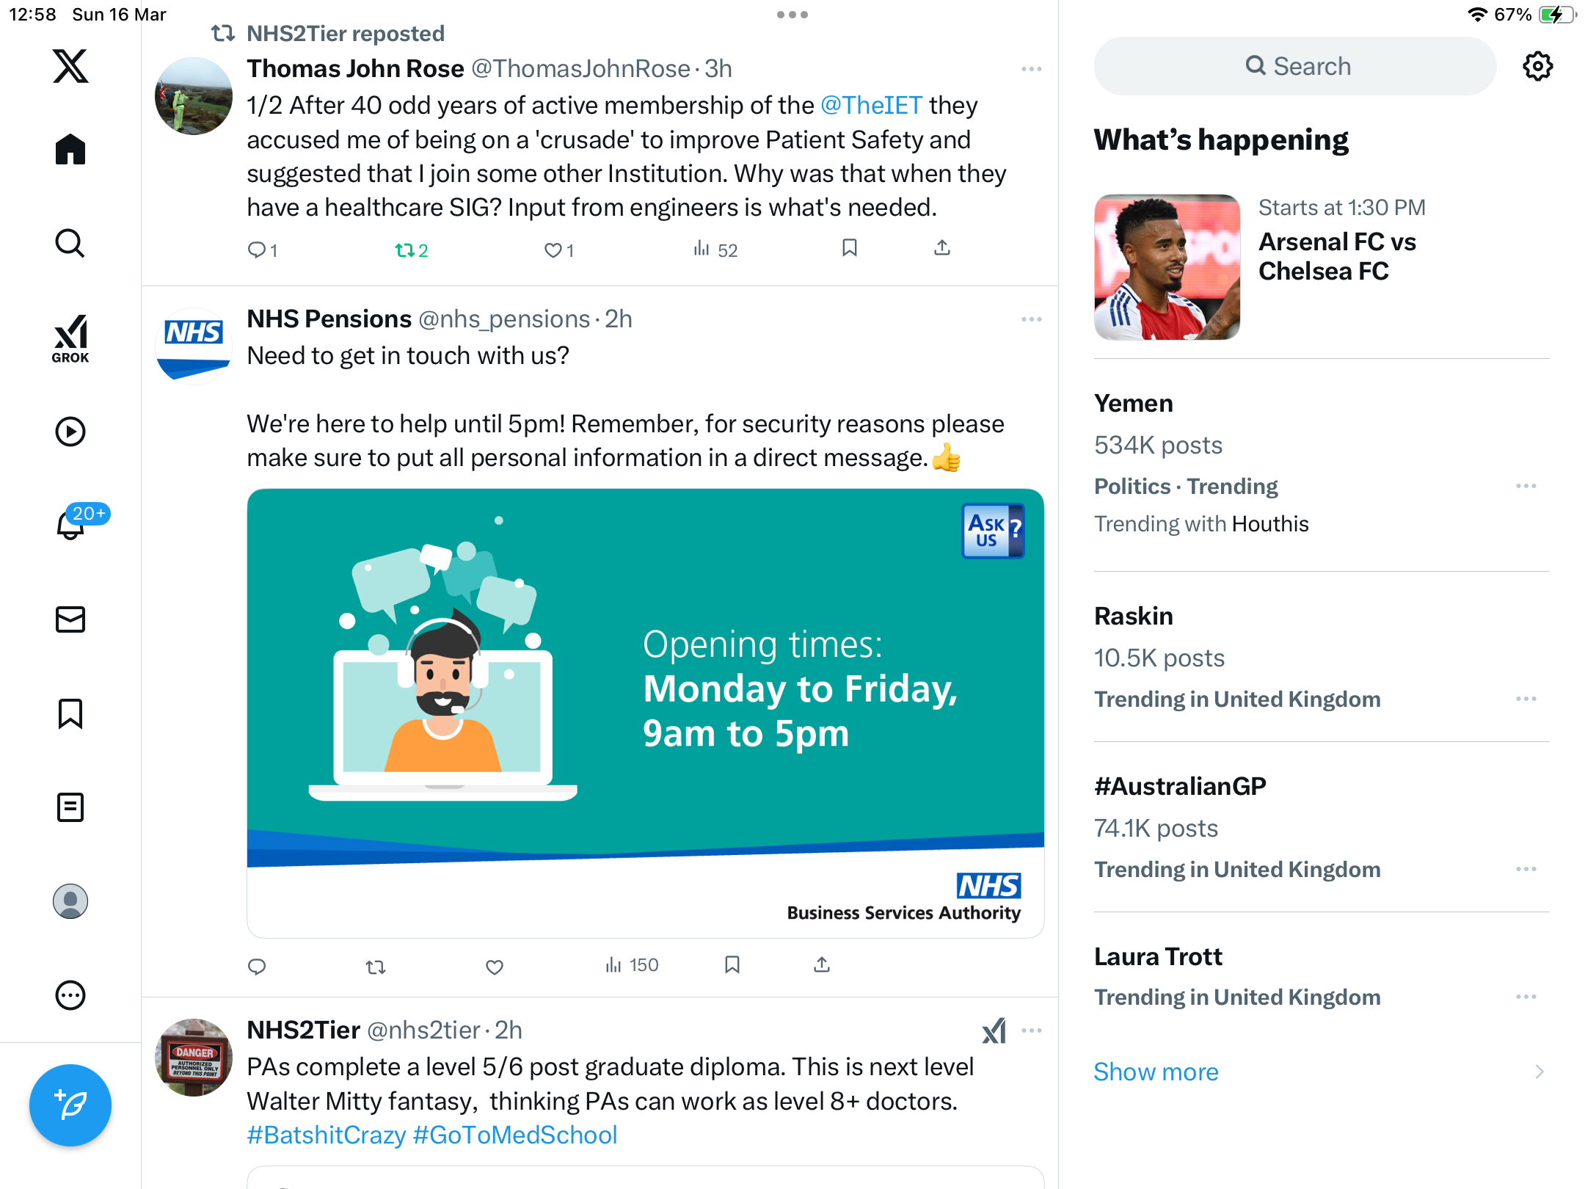The image size is (1585, 1189).
Task: Click the compose new post button
Action: pyautogui.click(x=70, y=1105)
